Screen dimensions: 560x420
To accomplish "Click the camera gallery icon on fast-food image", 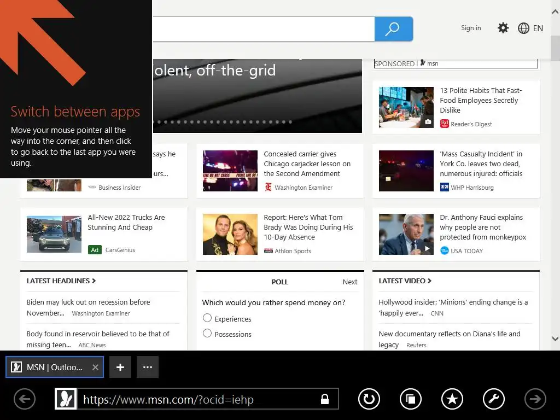I will (x=428, y=122).
